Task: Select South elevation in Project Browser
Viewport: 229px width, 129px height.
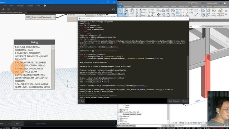Action: pyautogui.click(x=127, y=105)
